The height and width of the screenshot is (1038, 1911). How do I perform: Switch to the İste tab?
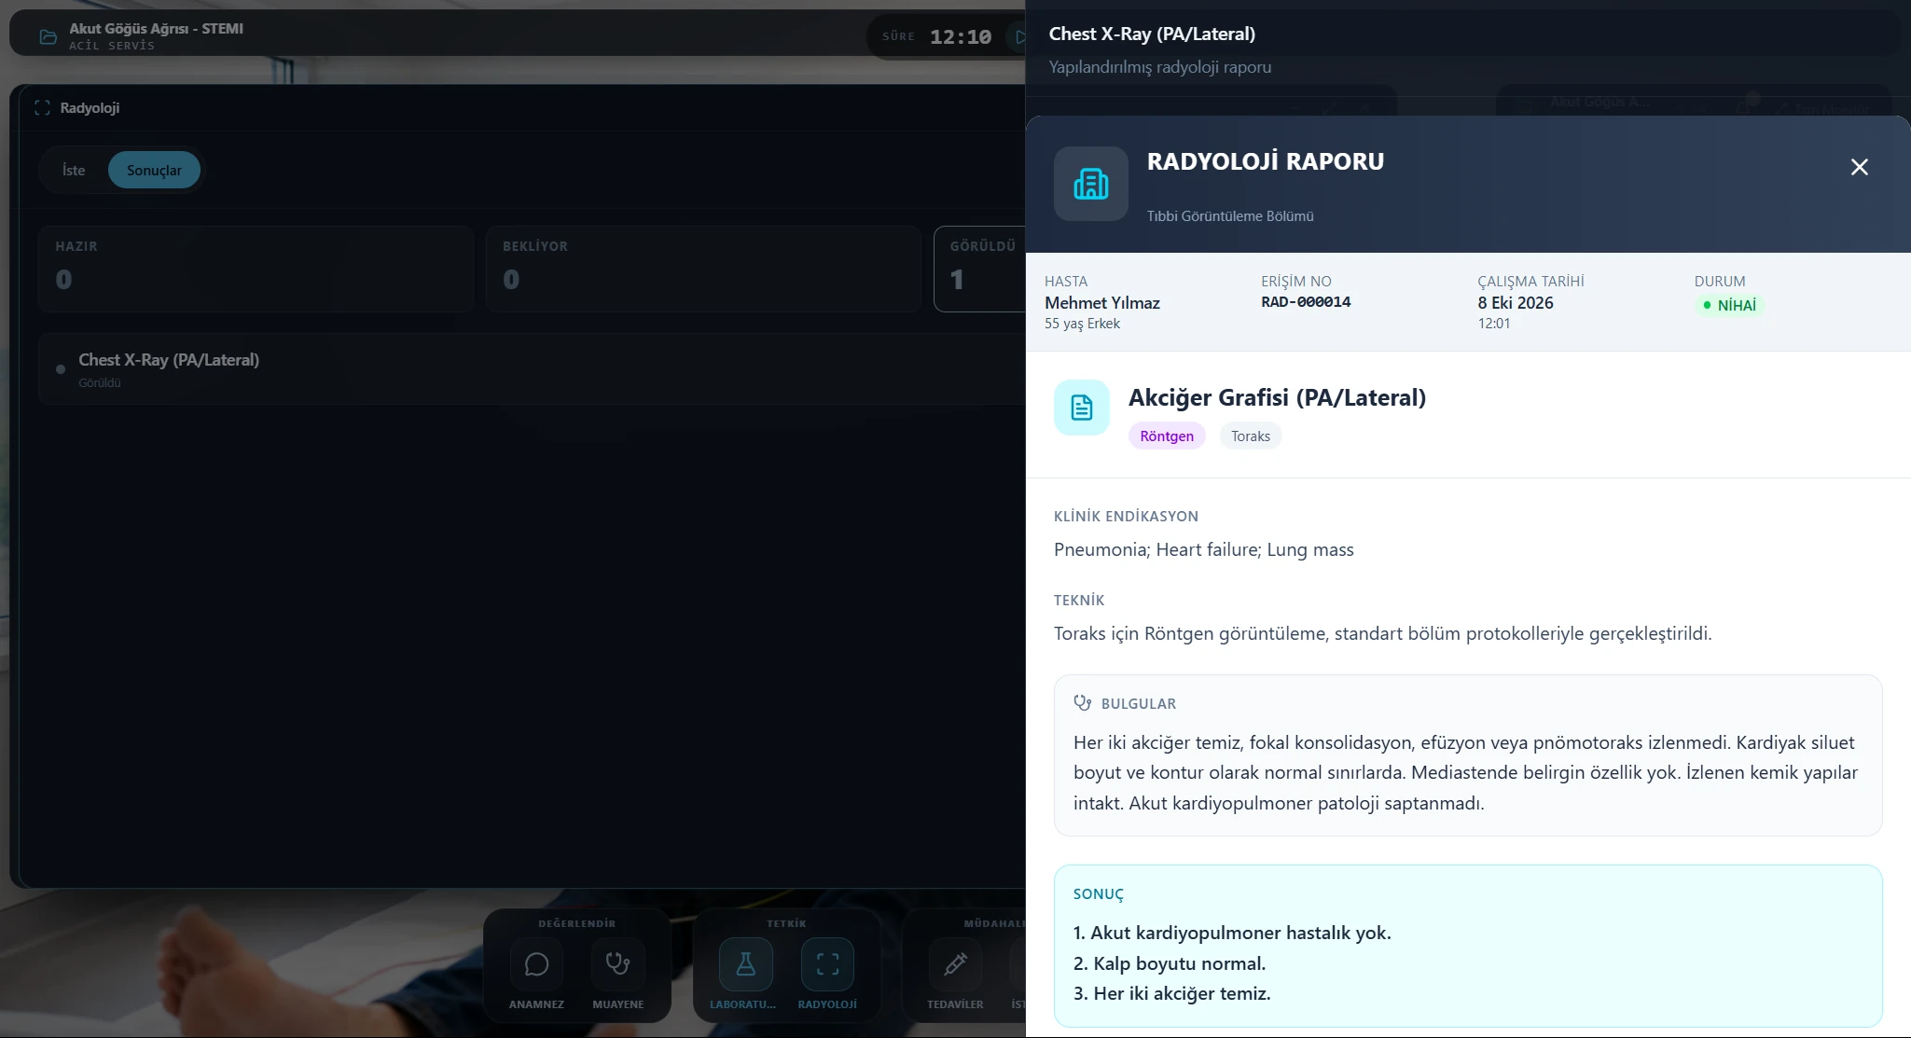coord(74,170)
